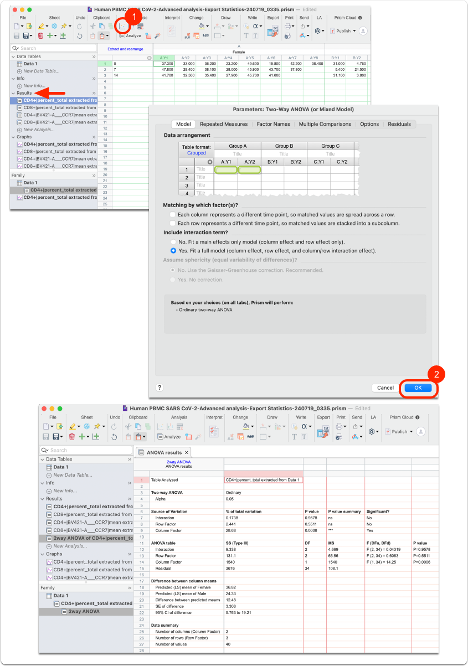Open the Multiple Comparisons tab
468x666 pixels.
click(325, 124)
